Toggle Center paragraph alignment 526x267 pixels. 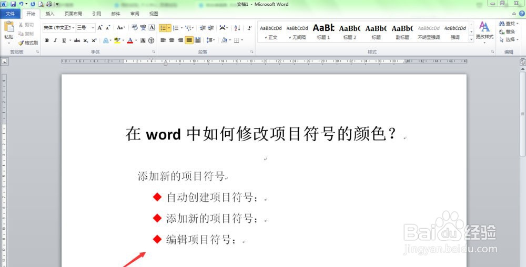(172, 40)
